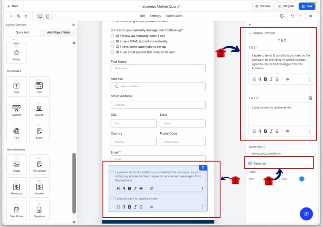323x227 pixels.
Task: Pick the blue Link color swatch
Action: [x=302, y=179]
